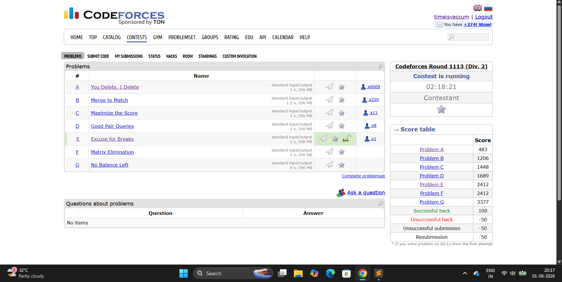The image size is (562, 282).
Task: Show hidden system tray icons chevron
Action: 465,274
